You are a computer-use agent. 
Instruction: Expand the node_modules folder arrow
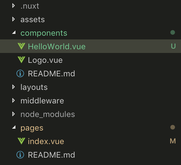(14, 114)
